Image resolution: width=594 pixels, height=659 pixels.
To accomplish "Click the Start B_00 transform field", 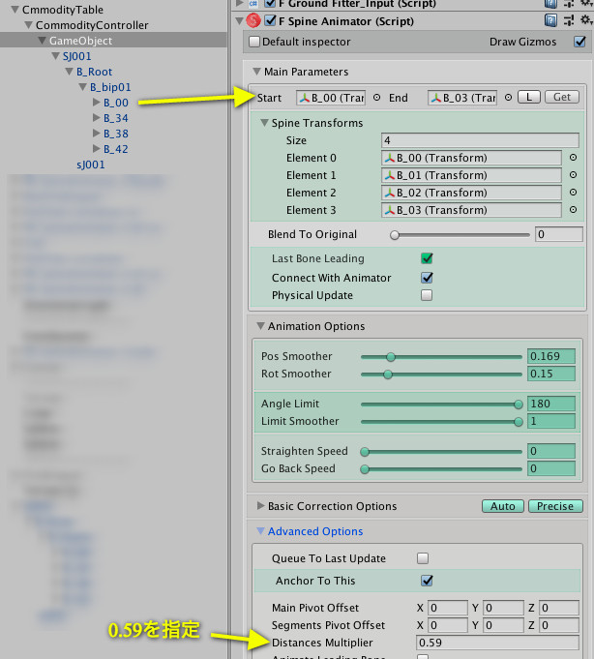I will point(331,98).
